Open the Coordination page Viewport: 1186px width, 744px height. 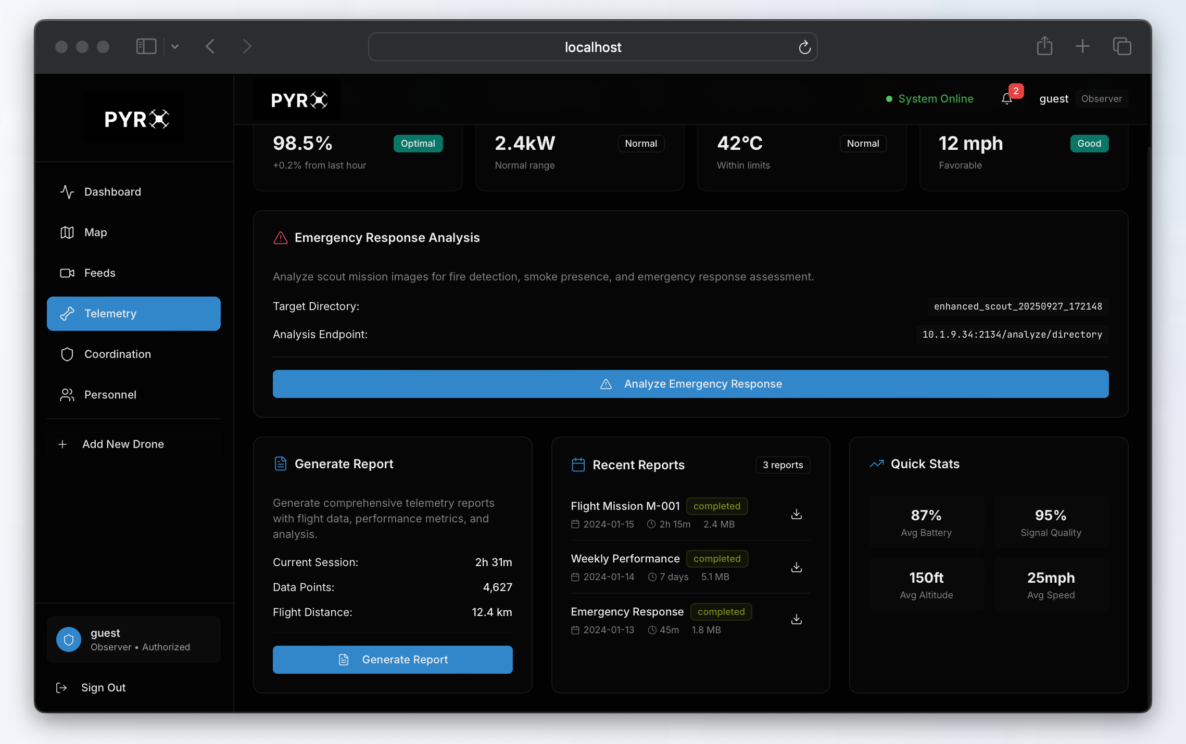tap(118, 354)
